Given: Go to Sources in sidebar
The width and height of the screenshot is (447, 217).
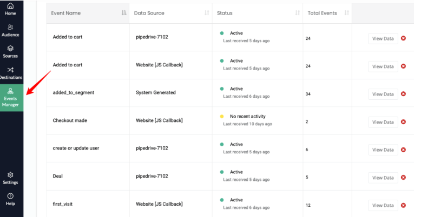Looking at the screenshot, I should [x=10, y=52].
